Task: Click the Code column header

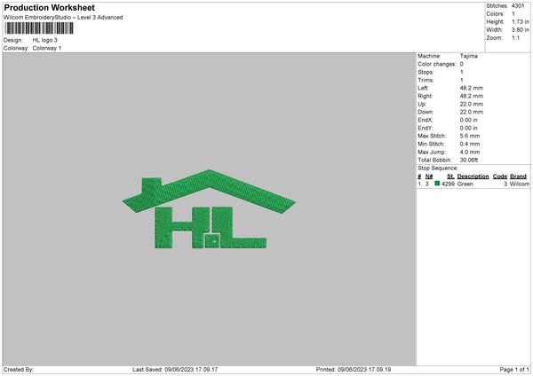Action: 499,176
